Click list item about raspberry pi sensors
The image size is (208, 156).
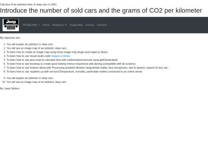click(x=74, y=72)
